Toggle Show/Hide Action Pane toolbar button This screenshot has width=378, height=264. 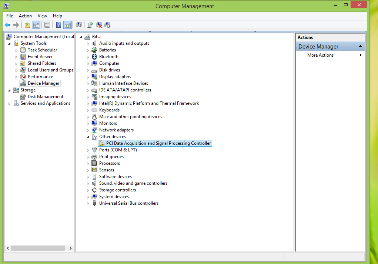(x=67, y=25)
